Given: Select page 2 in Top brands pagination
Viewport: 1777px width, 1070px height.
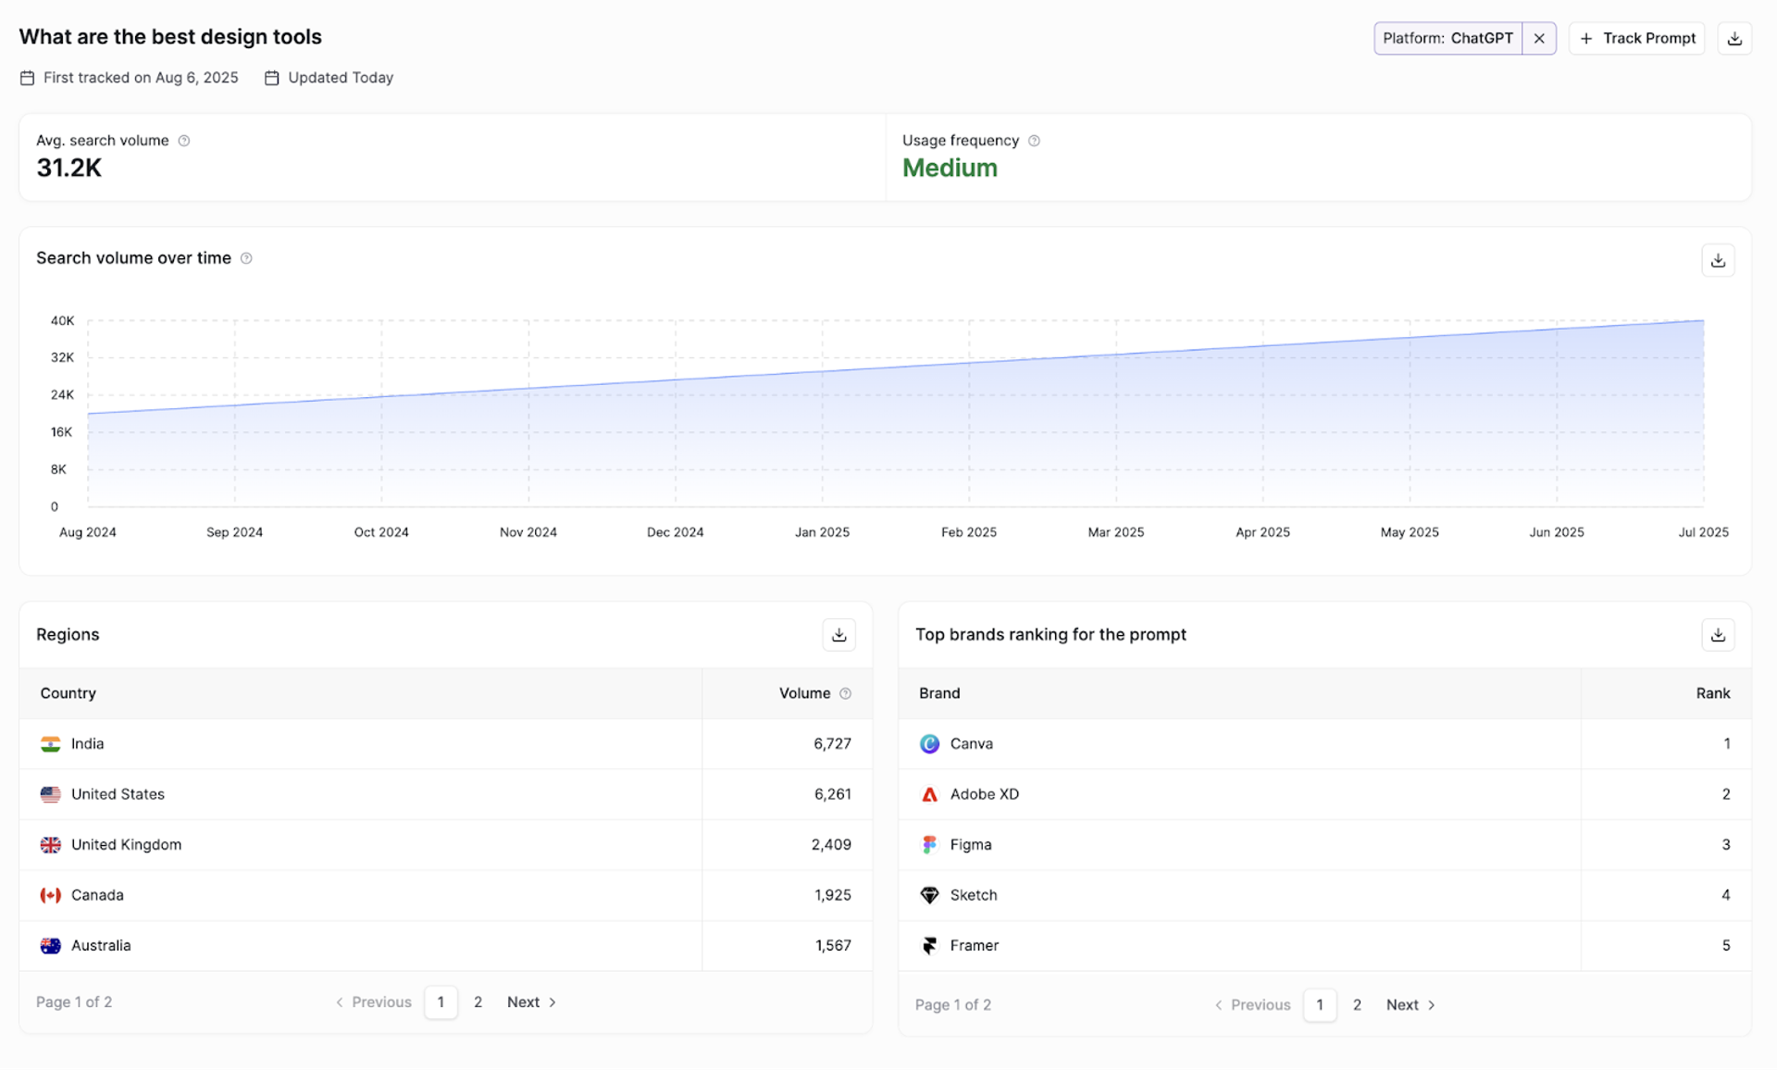Looking at the screenshot, I should click(1357, 1005).
